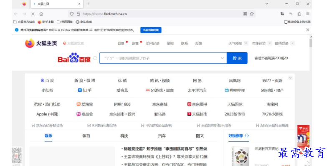
Task: Click the tracking protection shield icon
Action: [72, 14]
